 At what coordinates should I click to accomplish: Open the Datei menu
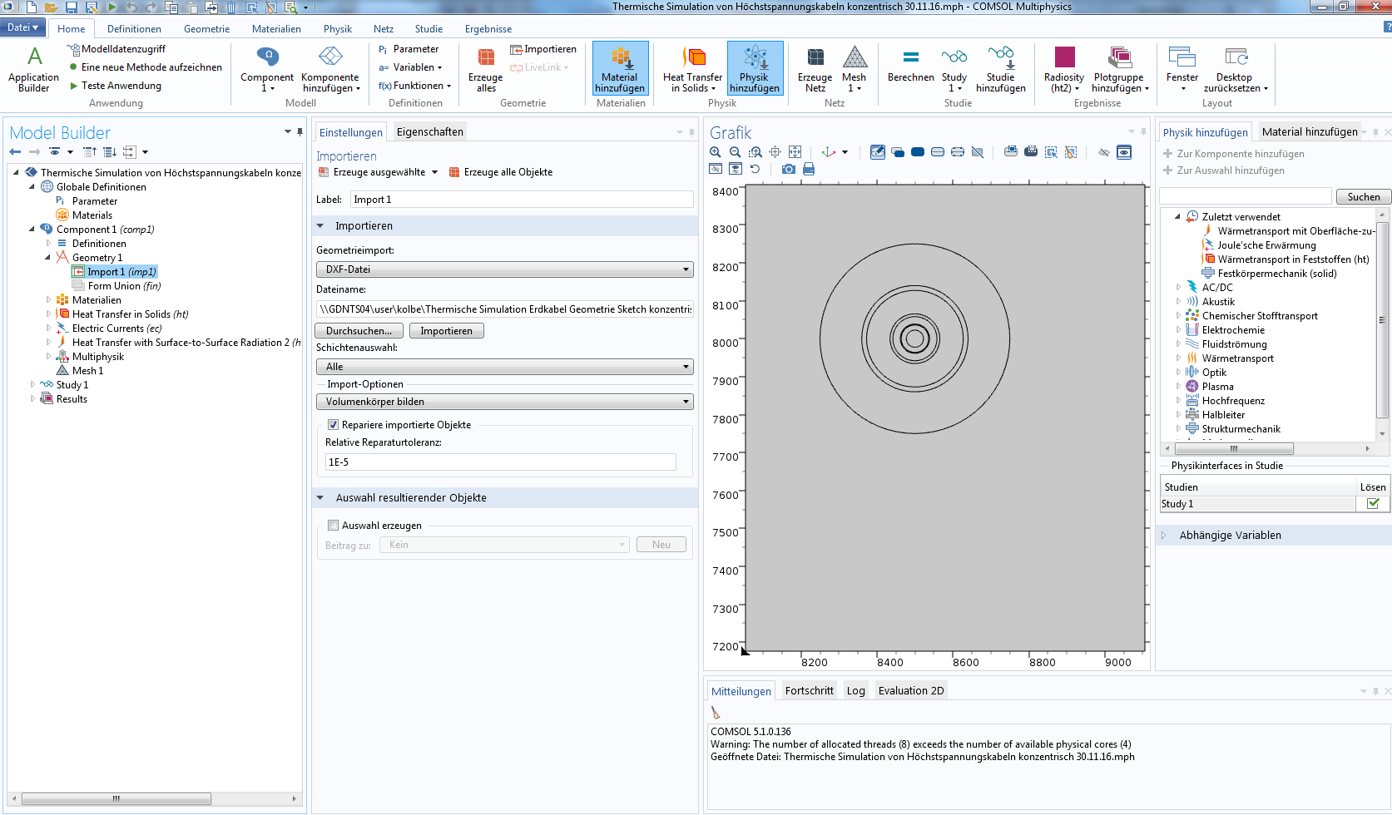pyautogui.click(x=22, y=27)
